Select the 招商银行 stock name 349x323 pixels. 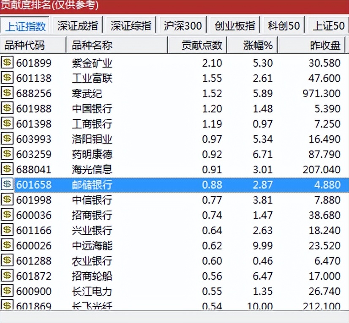pos(92,215)
